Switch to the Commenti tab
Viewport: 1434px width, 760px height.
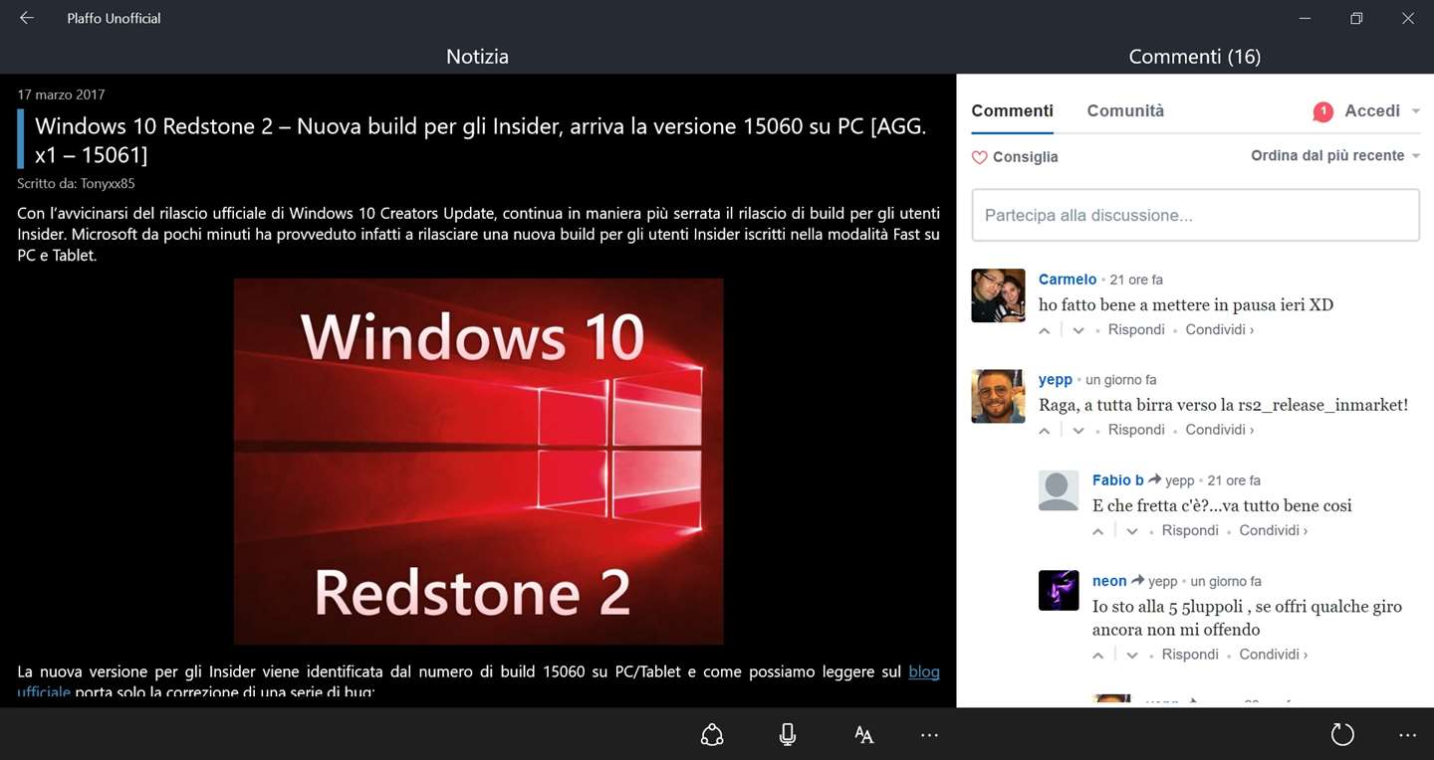1013,110
